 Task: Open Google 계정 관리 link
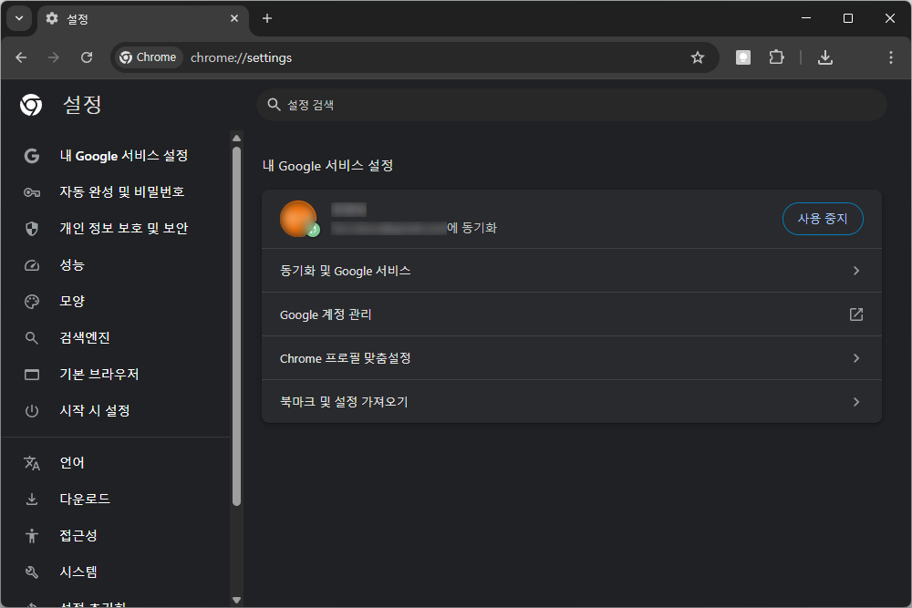click(x=572, y=314)
